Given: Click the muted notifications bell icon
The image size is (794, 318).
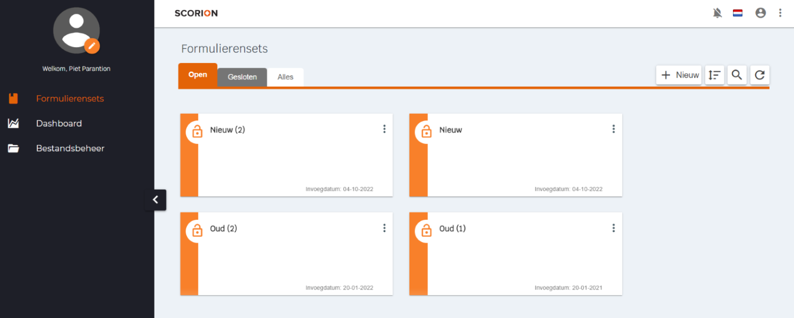Looking at the screenshot, I should tap(717, 13).
